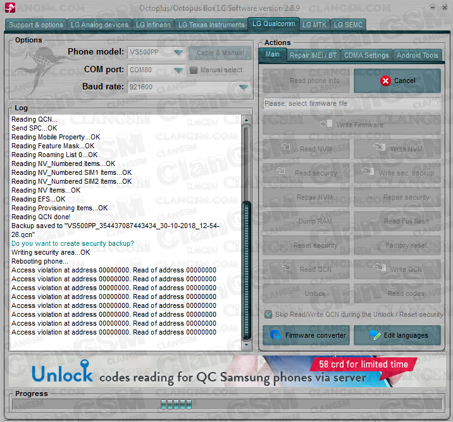Click the Unlock button
453x422 pixels.
[x=306, y=293]
